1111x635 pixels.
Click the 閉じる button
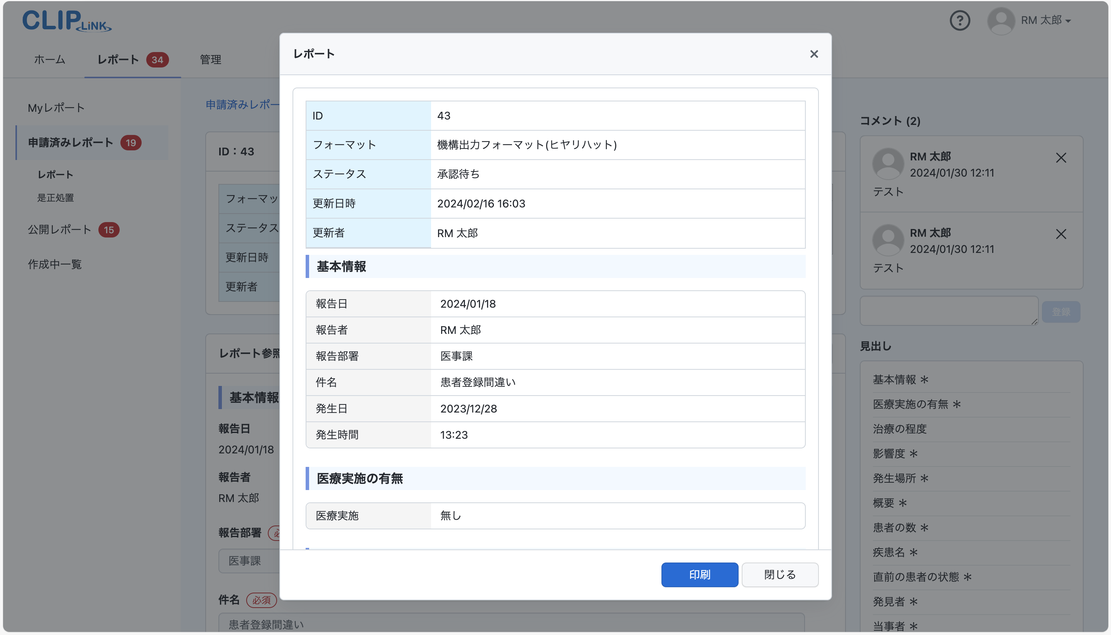pos(780,574)
